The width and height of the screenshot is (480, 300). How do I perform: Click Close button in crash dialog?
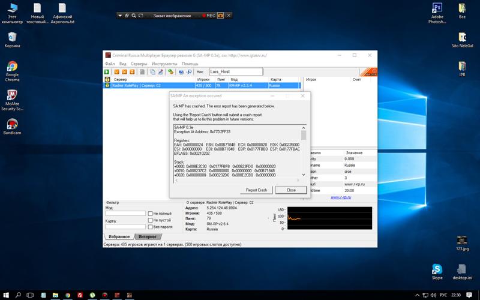[x=291, y=190]
